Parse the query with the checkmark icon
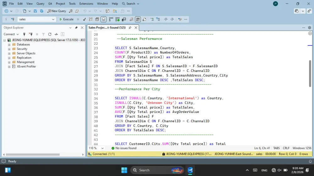Image resolution: width=314 pixels, height=176 pixels. pos(84,19)
